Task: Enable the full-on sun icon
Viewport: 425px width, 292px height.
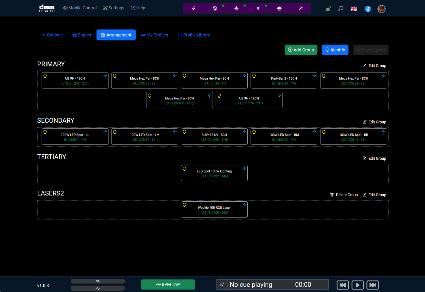Action: (x=236, y=8)
